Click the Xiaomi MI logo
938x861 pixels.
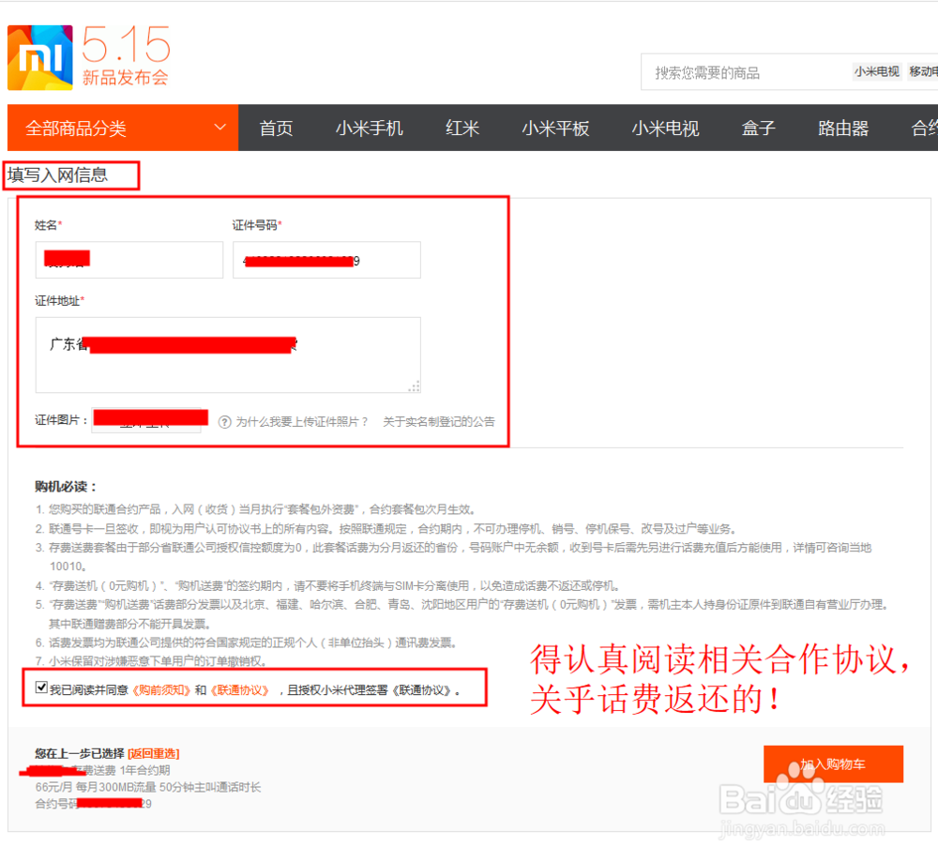[40, 57]
